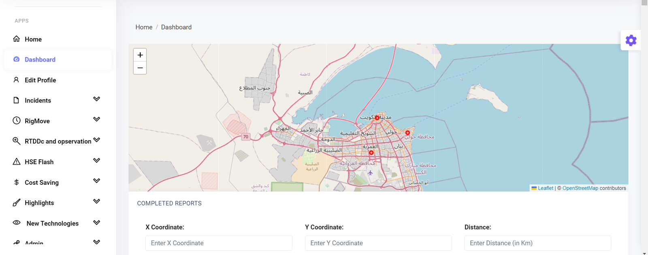The width and height of the screenshot is (648, 255).
Task: Click the Home breadcrumb link
Action: [x=144, y=27]
